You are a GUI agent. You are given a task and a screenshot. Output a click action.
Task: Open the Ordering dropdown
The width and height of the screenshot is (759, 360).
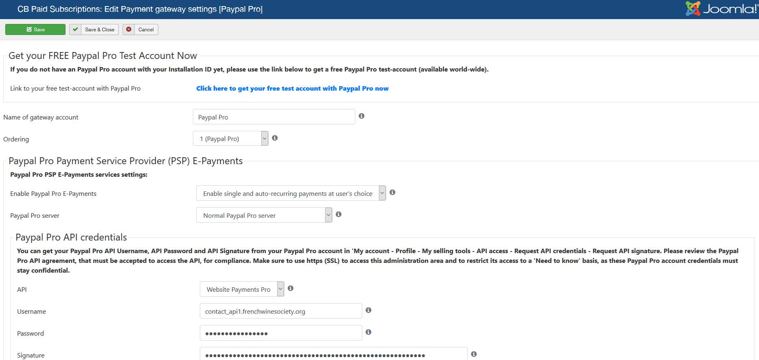click(x=230, y=139)
